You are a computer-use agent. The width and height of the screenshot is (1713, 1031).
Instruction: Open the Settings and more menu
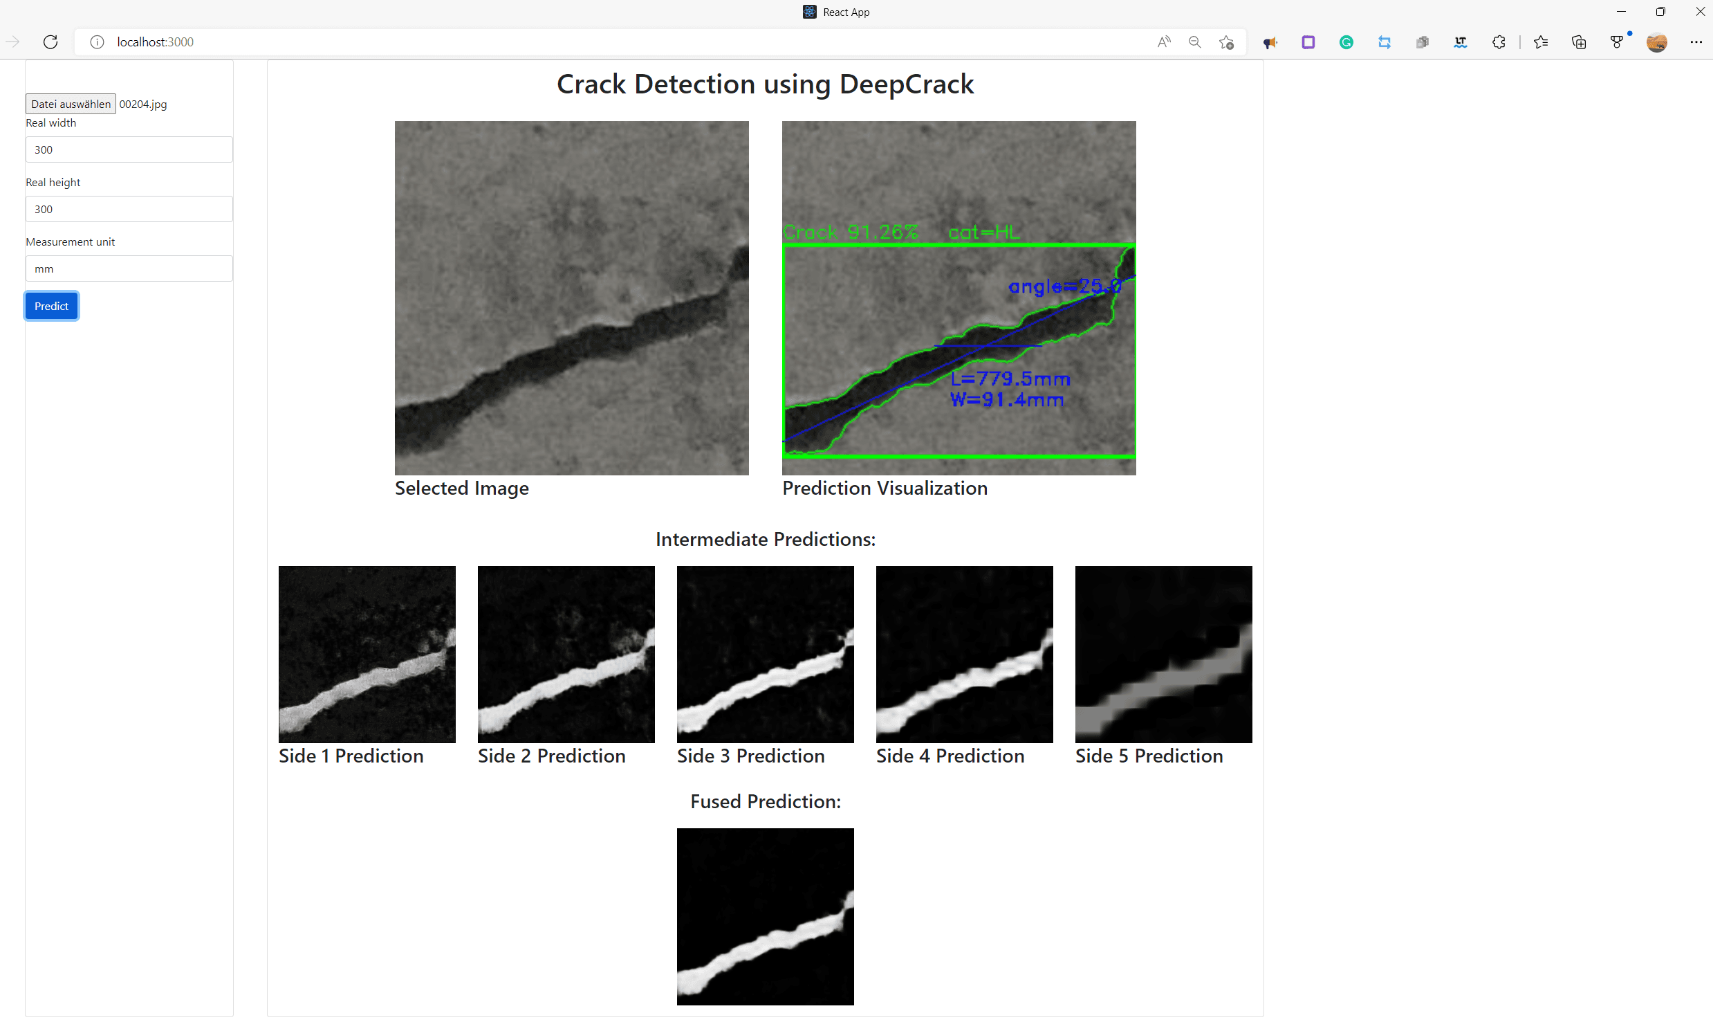1696,42
